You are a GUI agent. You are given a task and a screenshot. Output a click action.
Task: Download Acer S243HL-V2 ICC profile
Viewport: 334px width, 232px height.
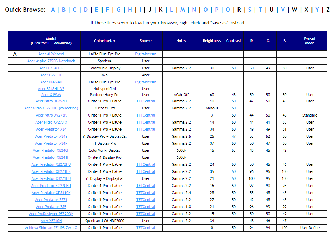(51, 89)
